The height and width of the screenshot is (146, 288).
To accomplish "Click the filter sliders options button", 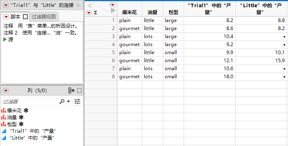I will click(77, 101).
